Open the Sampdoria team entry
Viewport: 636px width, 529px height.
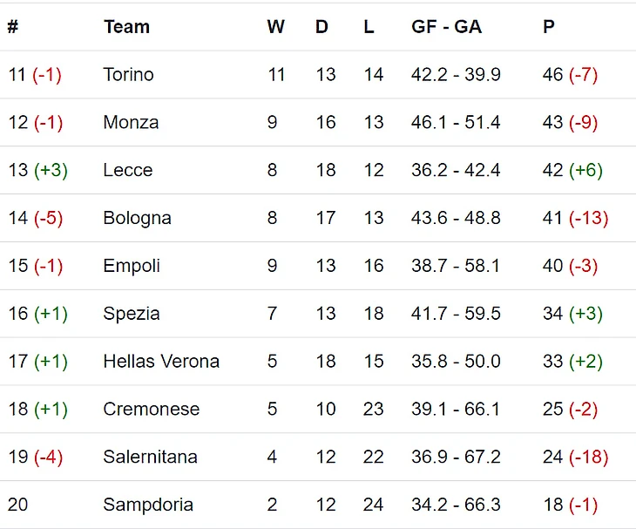point(148,505)
